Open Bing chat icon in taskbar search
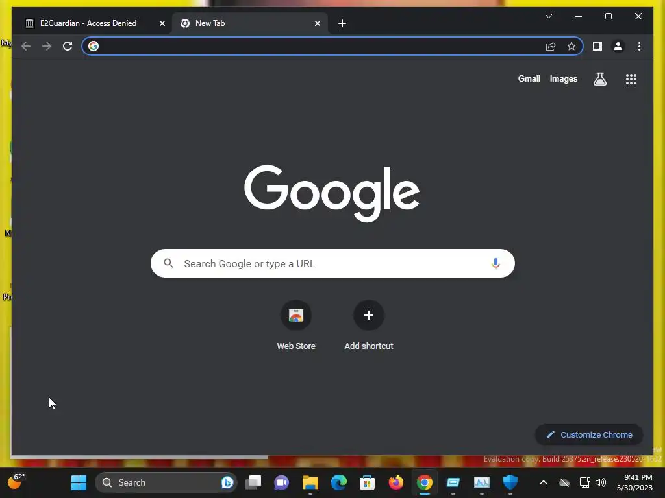The height and width of the screenshot is (498, 665). tap(227, 482)
